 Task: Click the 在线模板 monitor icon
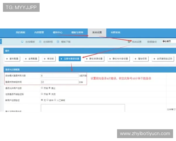pos(22,42)
